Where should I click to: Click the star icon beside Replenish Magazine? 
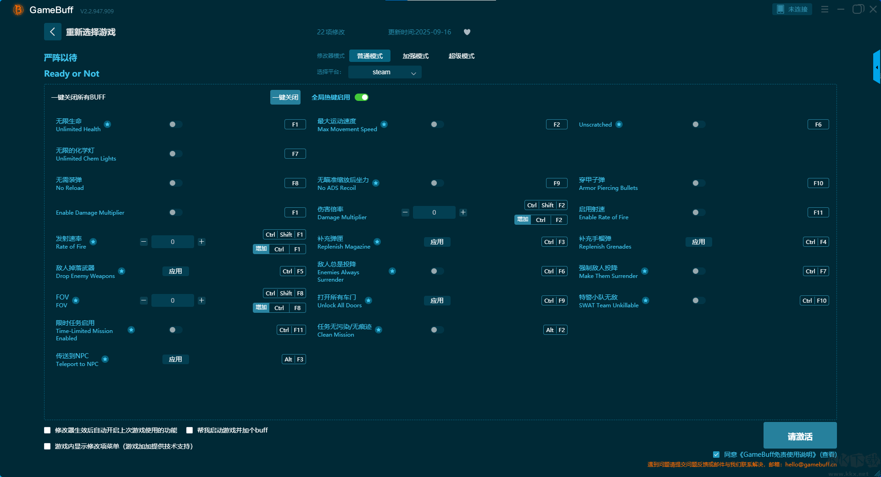point(377,242)
